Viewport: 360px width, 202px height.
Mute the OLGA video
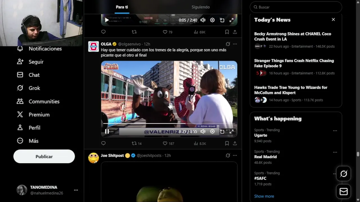click(203, 131)
